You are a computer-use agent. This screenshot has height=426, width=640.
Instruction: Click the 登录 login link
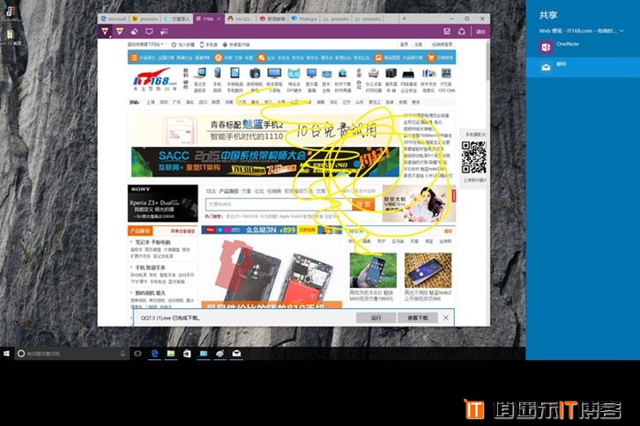tap(404, 44)
